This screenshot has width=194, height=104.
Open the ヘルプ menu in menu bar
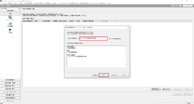point(109,3)
